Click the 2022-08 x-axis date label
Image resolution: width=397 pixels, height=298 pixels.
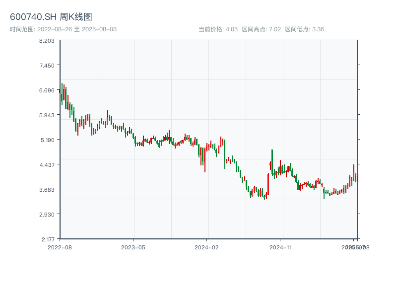coord(60,247)
